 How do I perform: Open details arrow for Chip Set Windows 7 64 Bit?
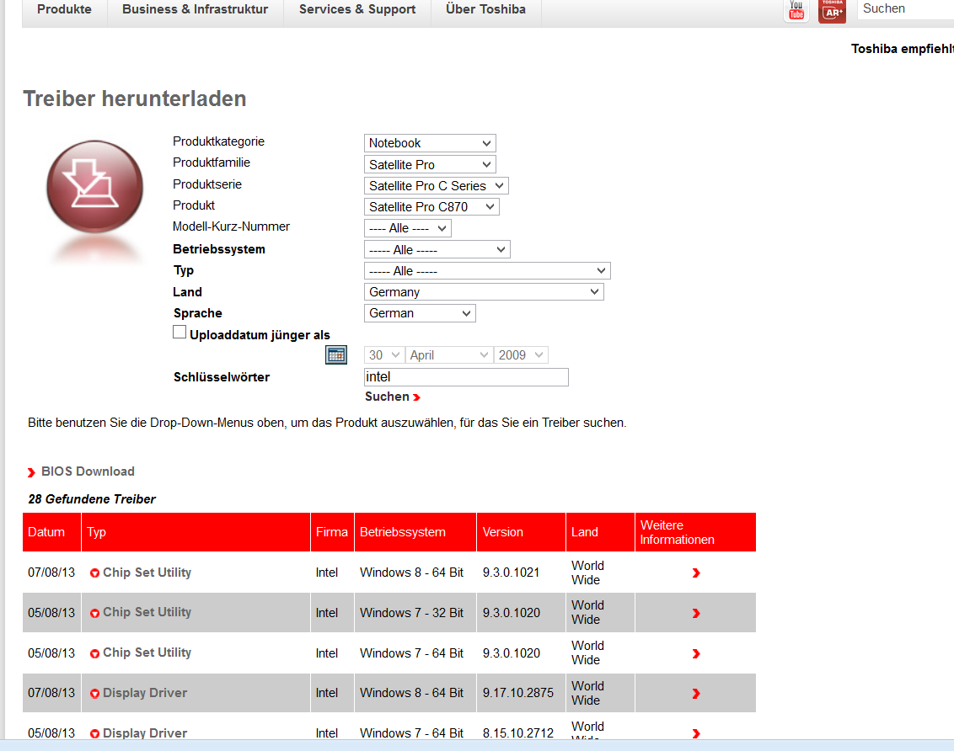696,654
